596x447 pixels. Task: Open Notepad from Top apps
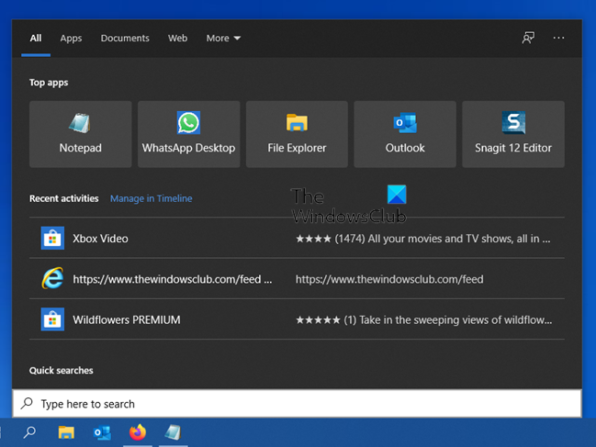point(80,134)
